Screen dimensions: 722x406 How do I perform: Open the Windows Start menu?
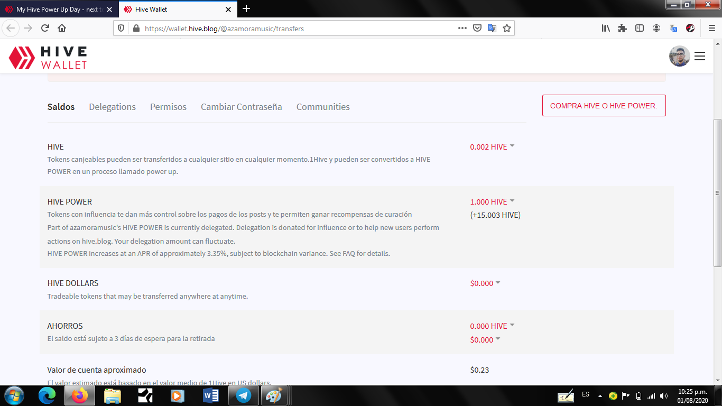pos(14,395)
